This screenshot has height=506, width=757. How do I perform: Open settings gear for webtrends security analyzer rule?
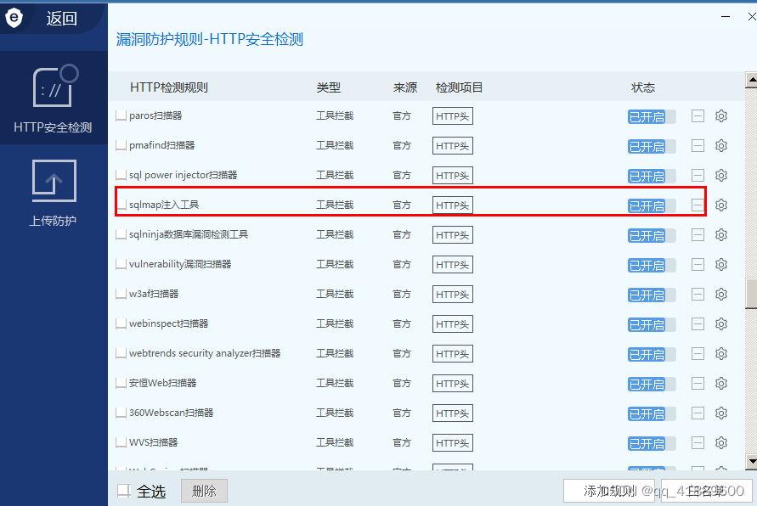pyautogui.click(x=720, y=353)
